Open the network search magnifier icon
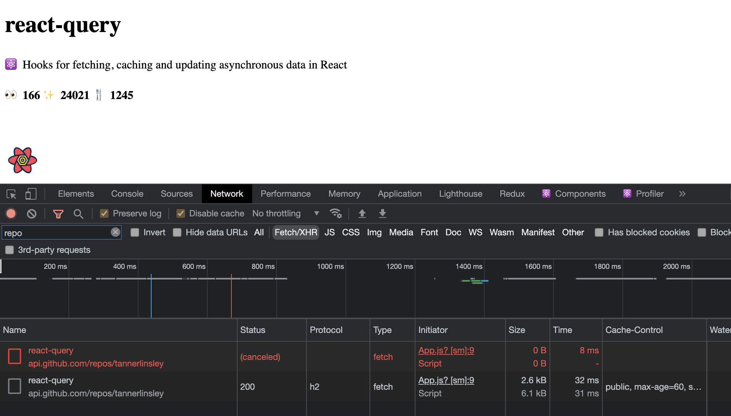The image size is (731, 416). (78, 214)
